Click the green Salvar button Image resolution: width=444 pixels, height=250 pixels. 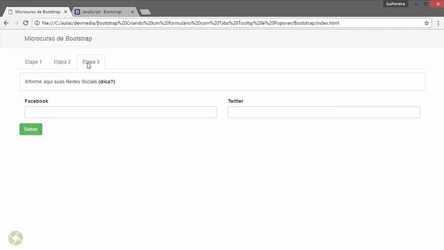[x=31, y=129]
